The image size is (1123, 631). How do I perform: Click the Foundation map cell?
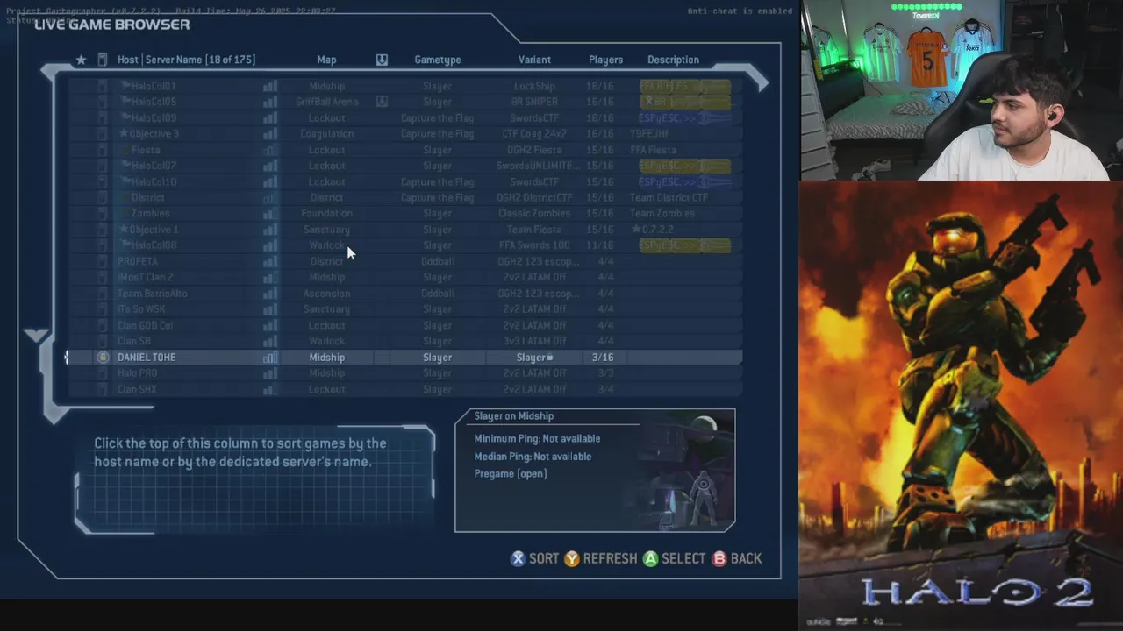(x=326, y=213)
